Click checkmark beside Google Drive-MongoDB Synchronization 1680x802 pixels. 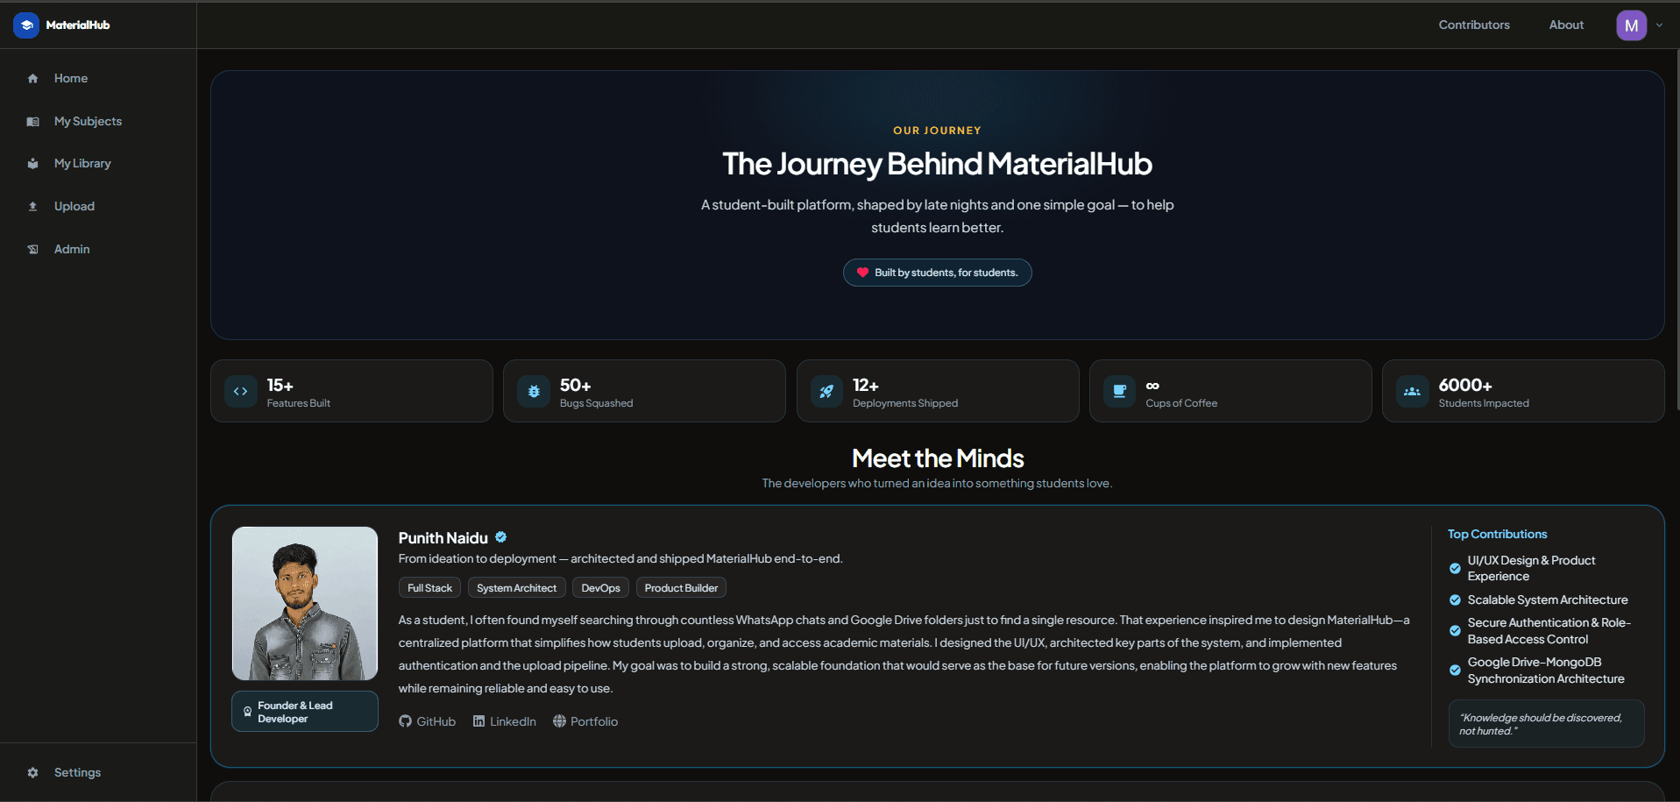1455,671
